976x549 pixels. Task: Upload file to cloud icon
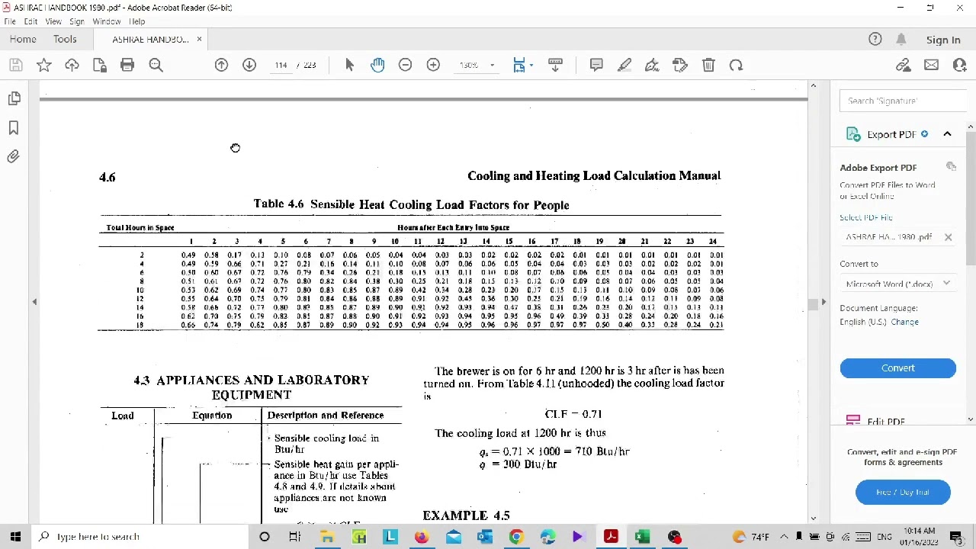pos(72,66)
